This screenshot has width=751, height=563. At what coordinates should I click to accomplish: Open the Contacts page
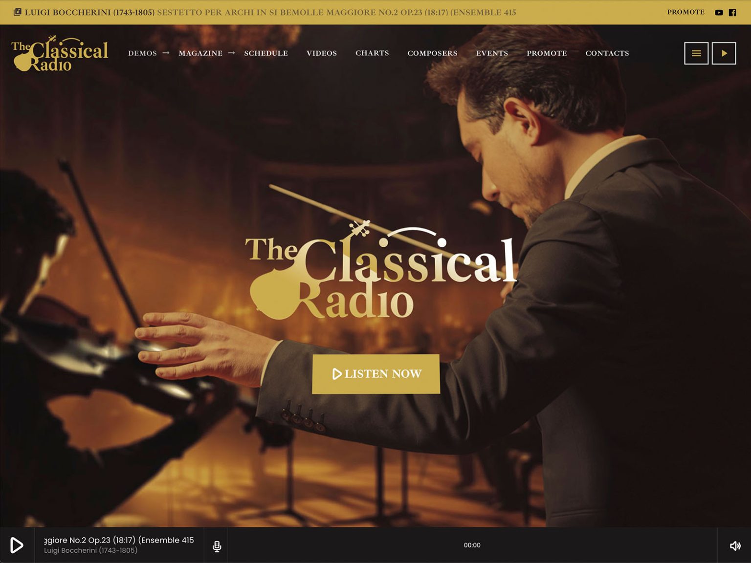[607, 53]
